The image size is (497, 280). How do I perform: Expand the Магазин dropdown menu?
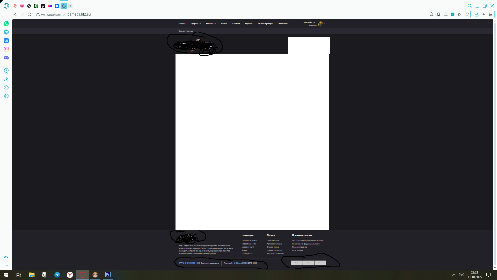tap(211, 24)
